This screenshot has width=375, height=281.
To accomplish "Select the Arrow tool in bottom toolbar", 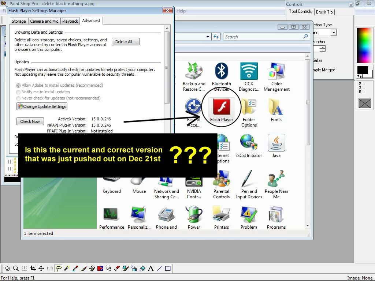I will pos(7,268).
